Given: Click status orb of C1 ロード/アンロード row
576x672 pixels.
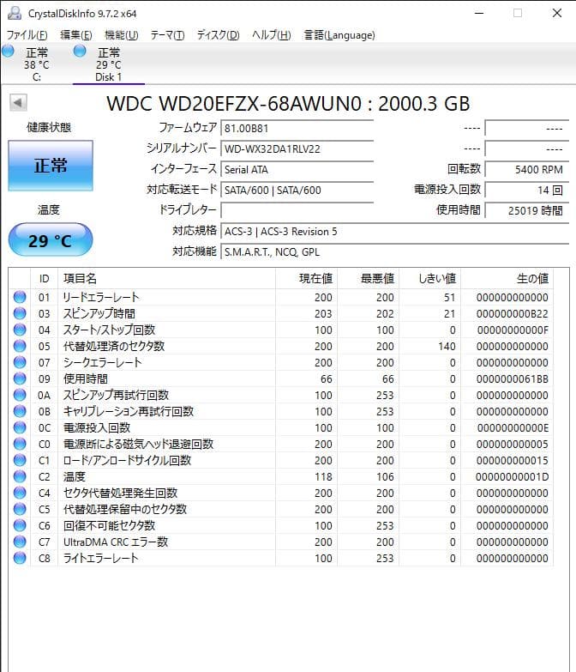Looking at the screenshot, I should pyautogui.click(x=20, y=460).
